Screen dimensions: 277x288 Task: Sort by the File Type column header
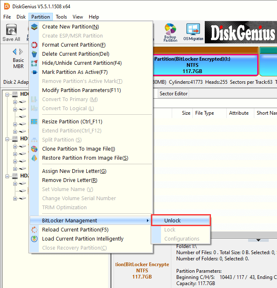[204, 113]
